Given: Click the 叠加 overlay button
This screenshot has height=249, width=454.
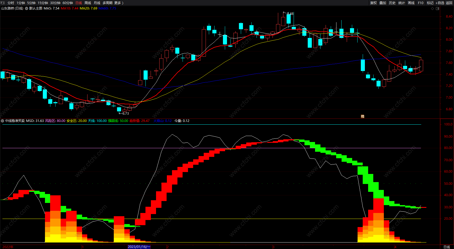Looking at the screenshot, I should 383,3.
